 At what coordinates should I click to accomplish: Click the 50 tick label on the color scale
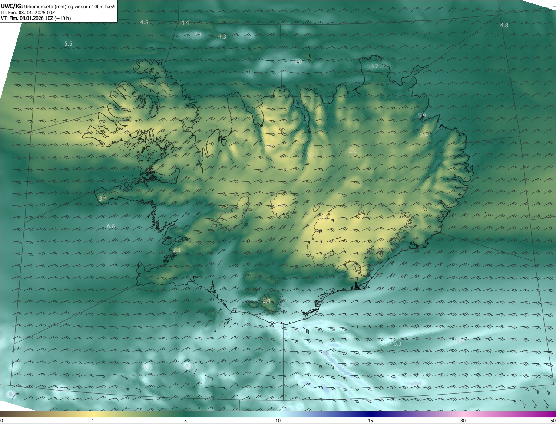pos(553,421)
